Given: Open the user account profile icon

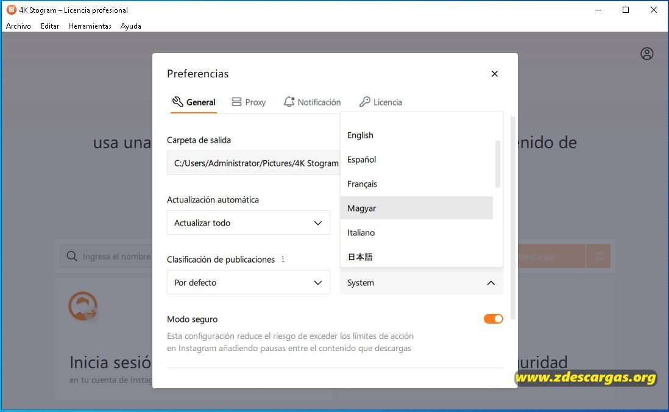Looking at the screenshot, I should click(x=647, y=54).
